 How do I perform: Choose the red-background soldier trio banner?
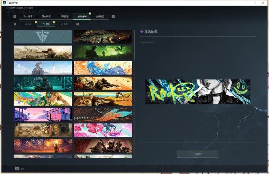coord(103,146)
